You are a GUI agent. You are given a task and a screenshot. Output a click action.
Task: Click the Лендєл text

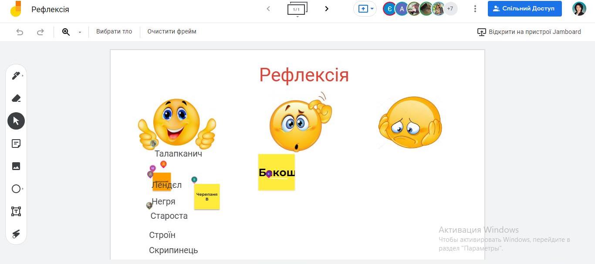click(x=166, y=185)
